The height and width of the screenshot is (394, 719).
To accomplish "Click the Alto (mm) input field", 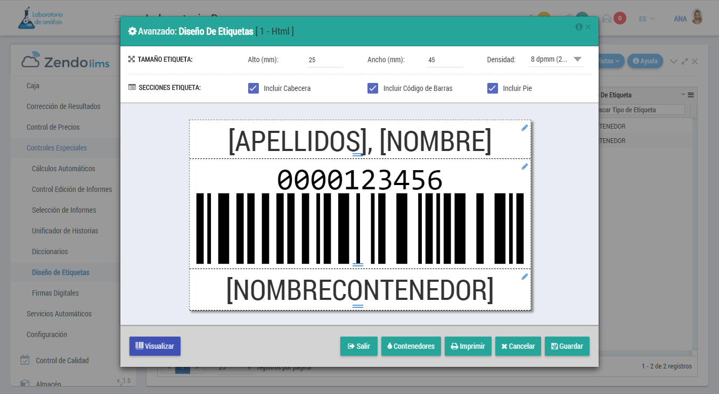I will (x=325, y=60).
